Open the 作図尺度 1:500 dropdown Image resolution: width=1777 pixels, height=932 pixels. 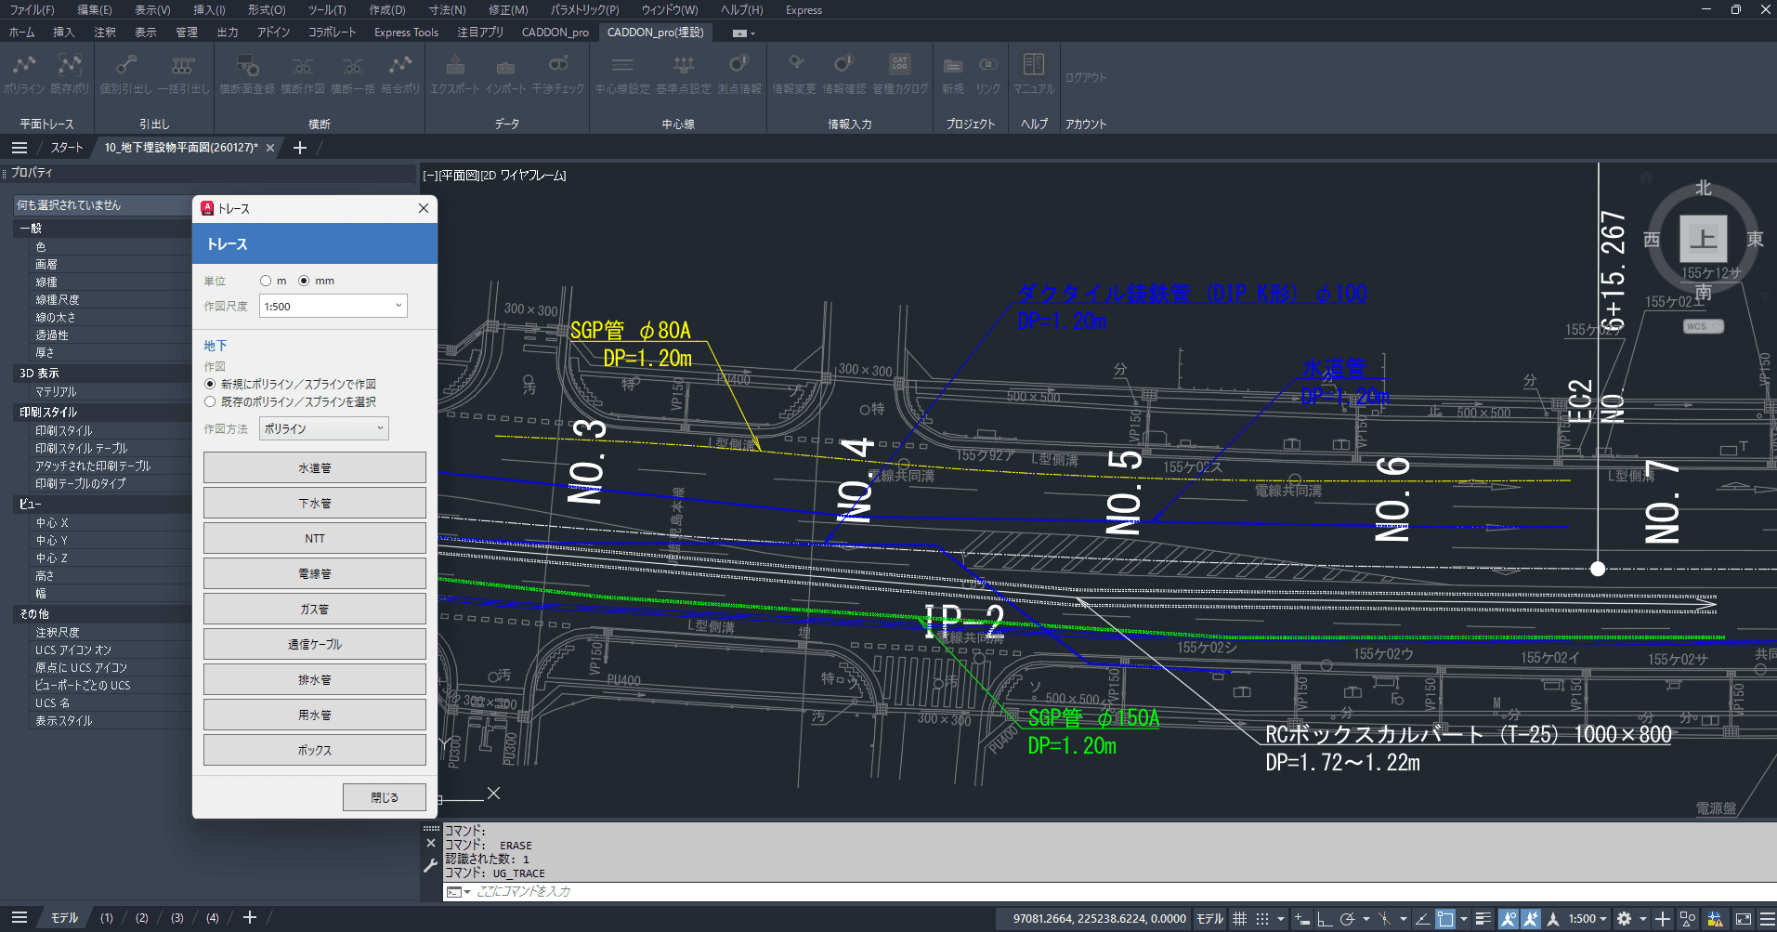333,307
